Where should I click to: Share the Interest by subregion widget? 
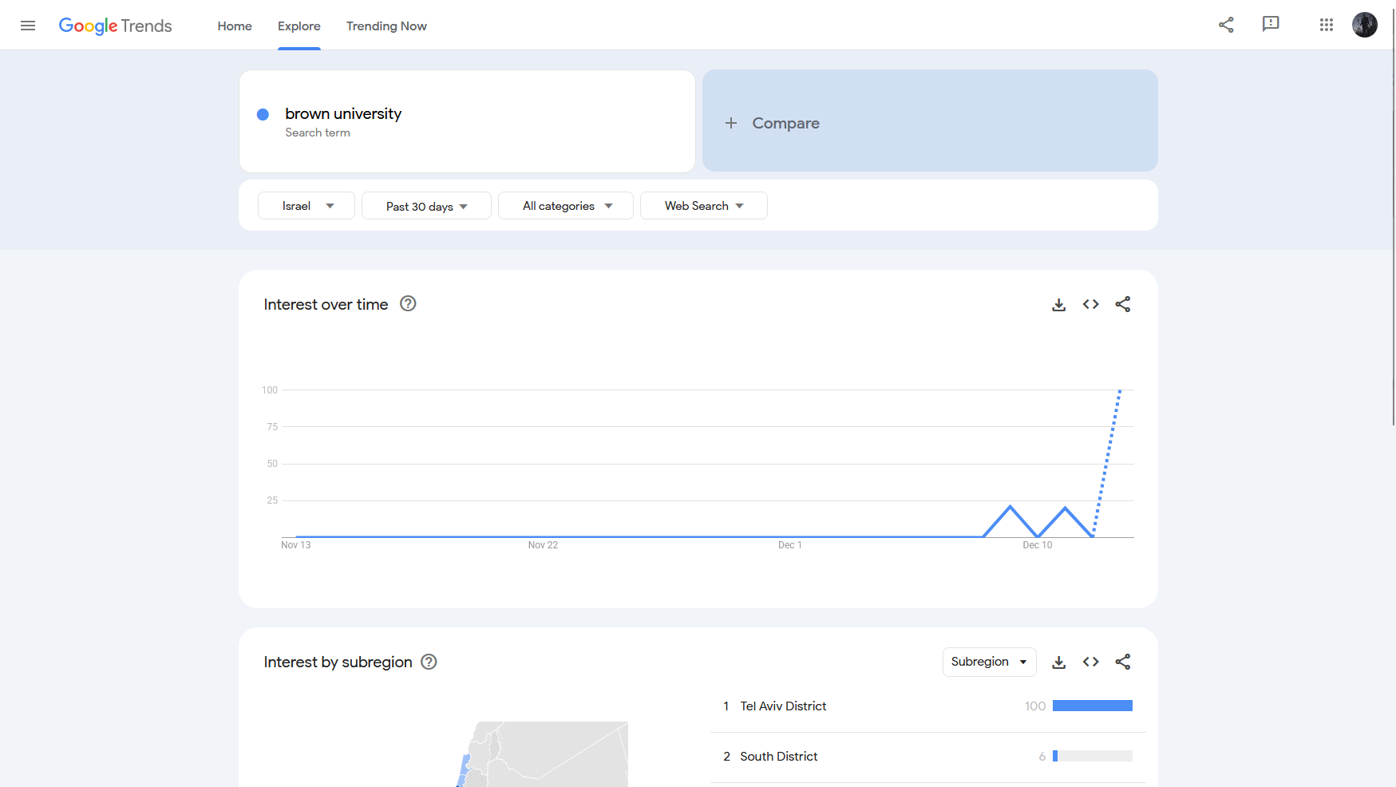tap(1123, 662)
